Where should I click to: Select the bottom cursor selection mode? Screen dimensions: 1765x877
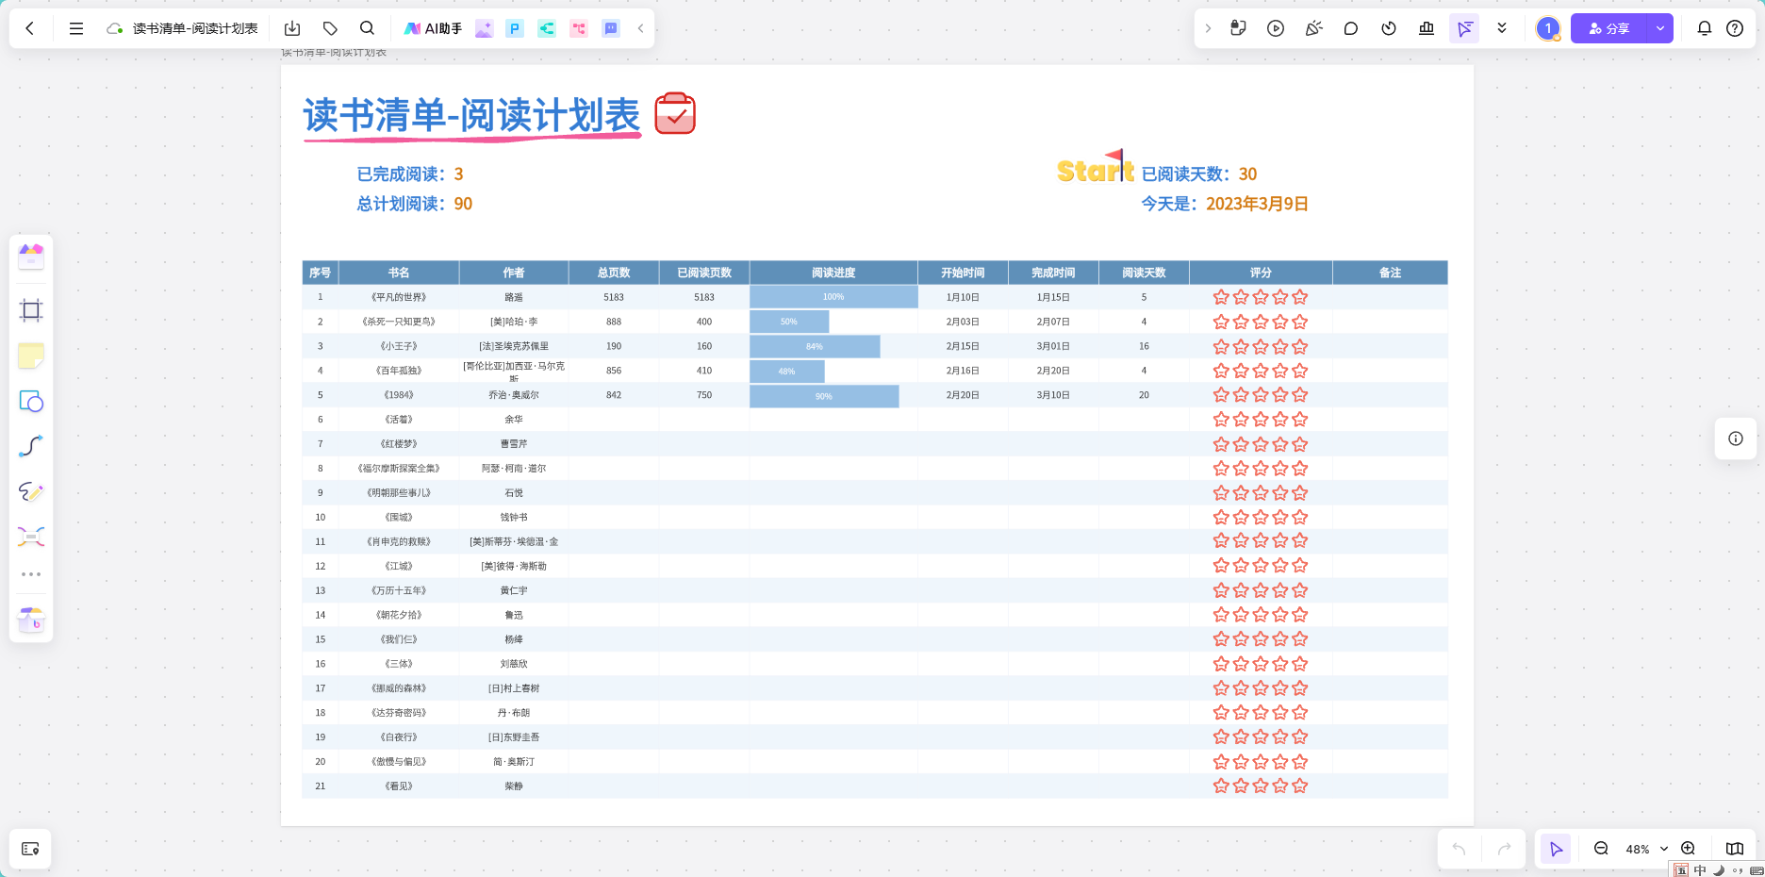pos(1556,849)
